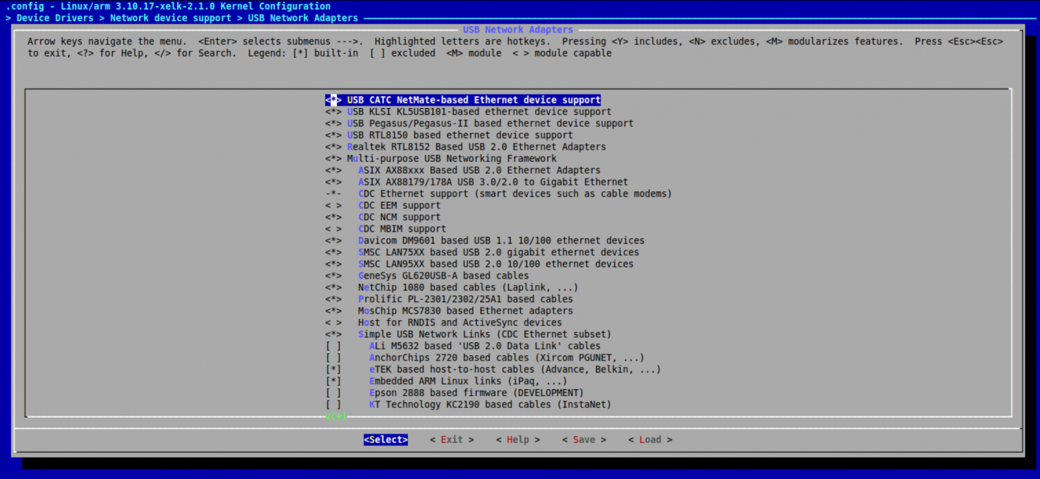Image resolution: width=1040 pixels, height=479 pixels.
Task: Click the green scroll-down indicator below list
Action: (x=336, y=417)
